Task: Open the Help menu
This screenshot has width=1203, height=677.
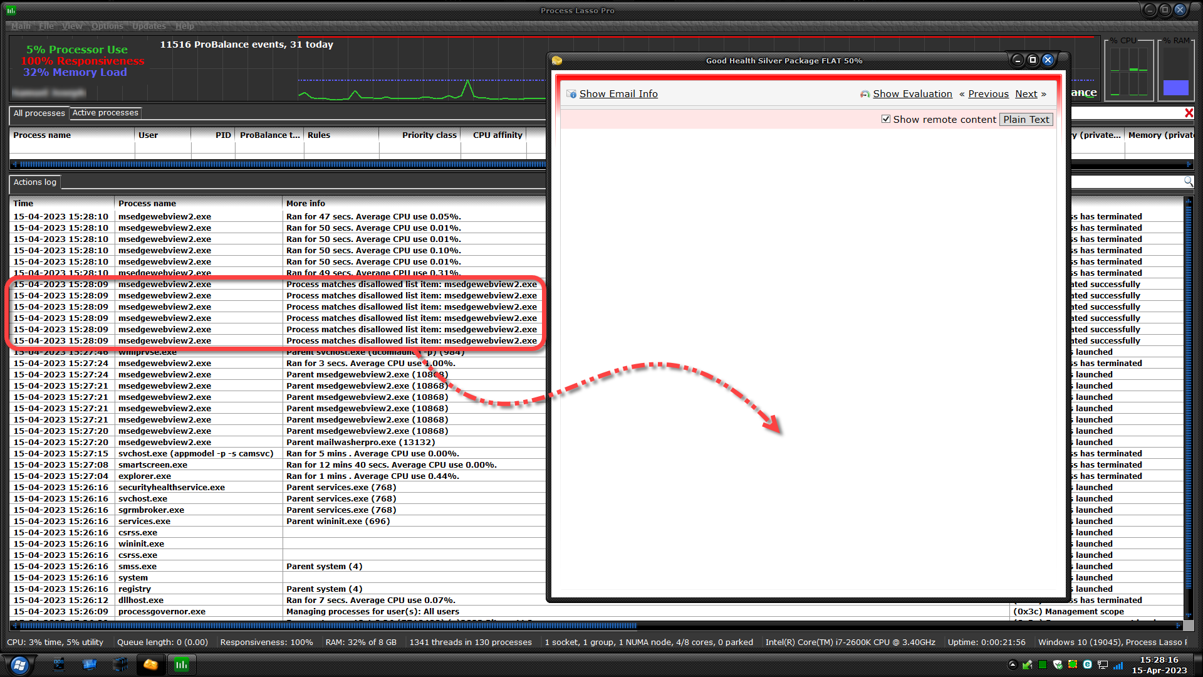Action: coord(184,26)
